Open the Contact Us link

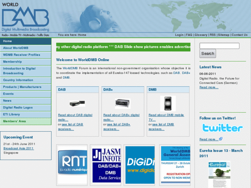(240, 35)
